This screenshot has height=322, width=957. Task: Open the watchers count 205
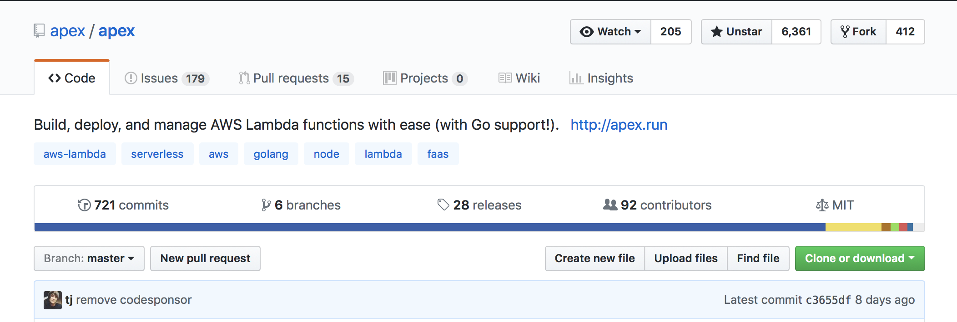click(x=671, y=32)
